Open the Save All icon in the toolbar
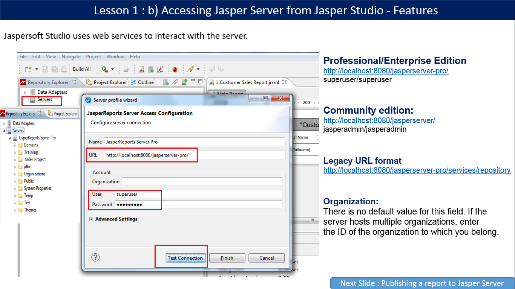515x289 pixels. 55,69
